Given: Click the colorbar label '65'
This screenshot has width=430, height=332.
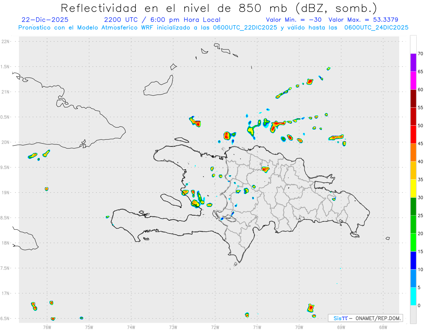Looking at the screenshot, I should click(421, 72).
